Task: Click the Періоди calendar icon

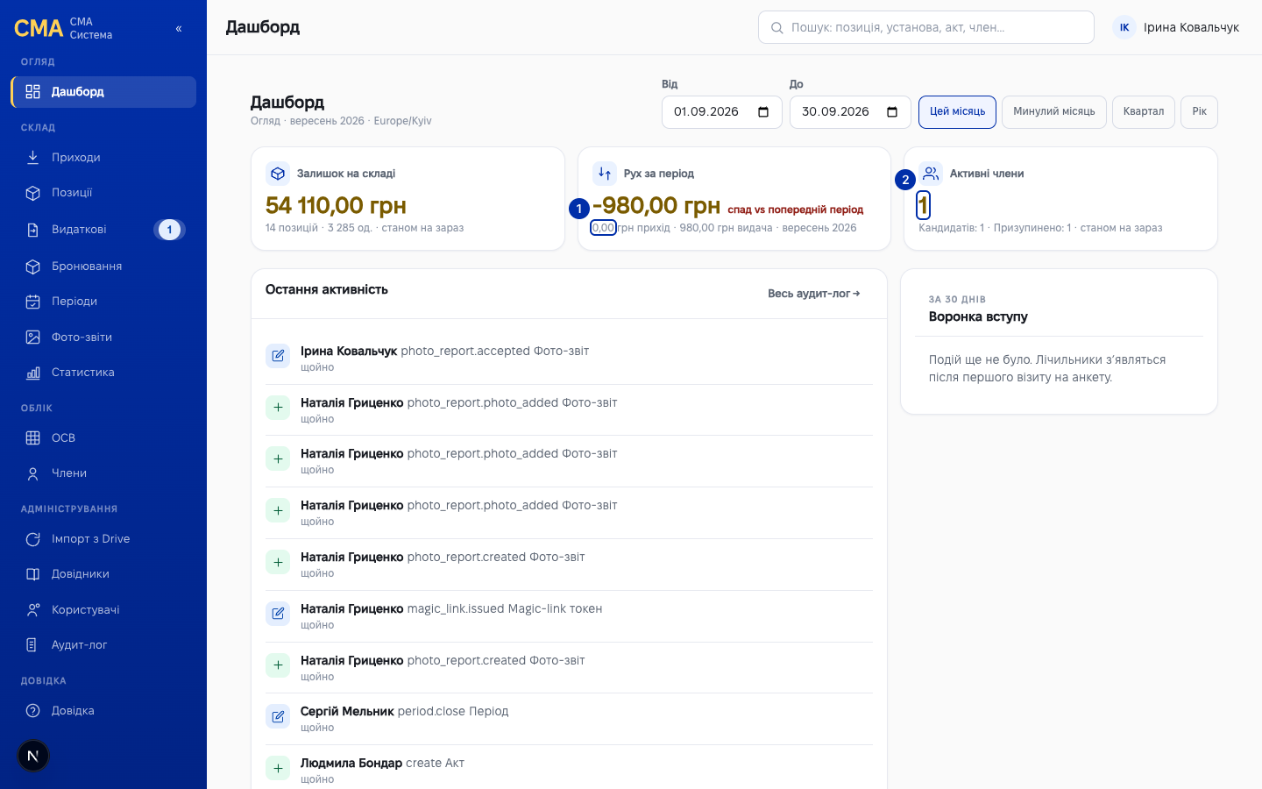Action: (32, 302)
